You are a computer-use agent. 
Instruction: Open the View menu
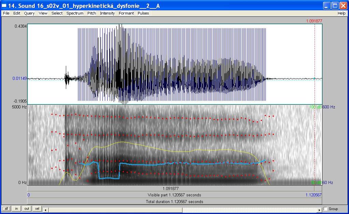click(43, 13)
